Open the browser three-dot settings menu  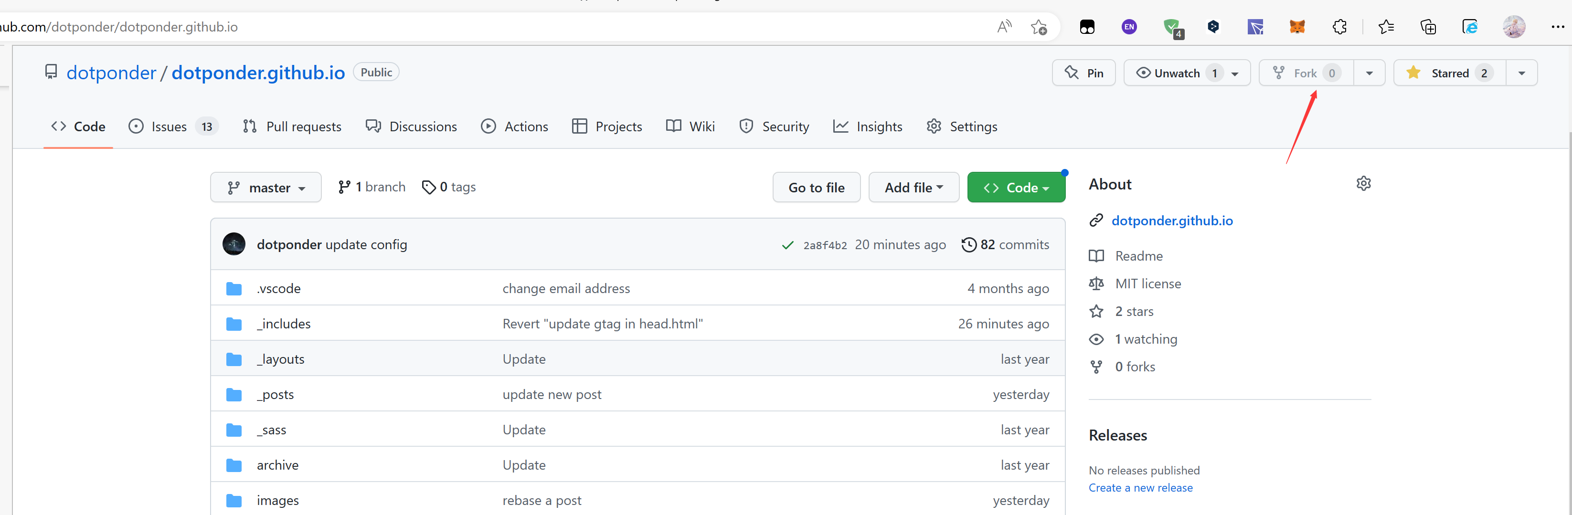point(1557,27)
